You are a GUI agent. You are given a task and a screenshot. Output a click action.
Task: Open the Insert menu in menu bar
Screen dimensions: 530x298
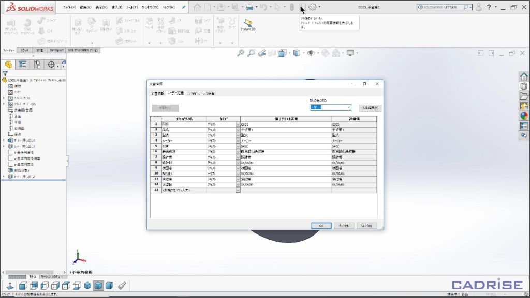click(x=116, y=8)
